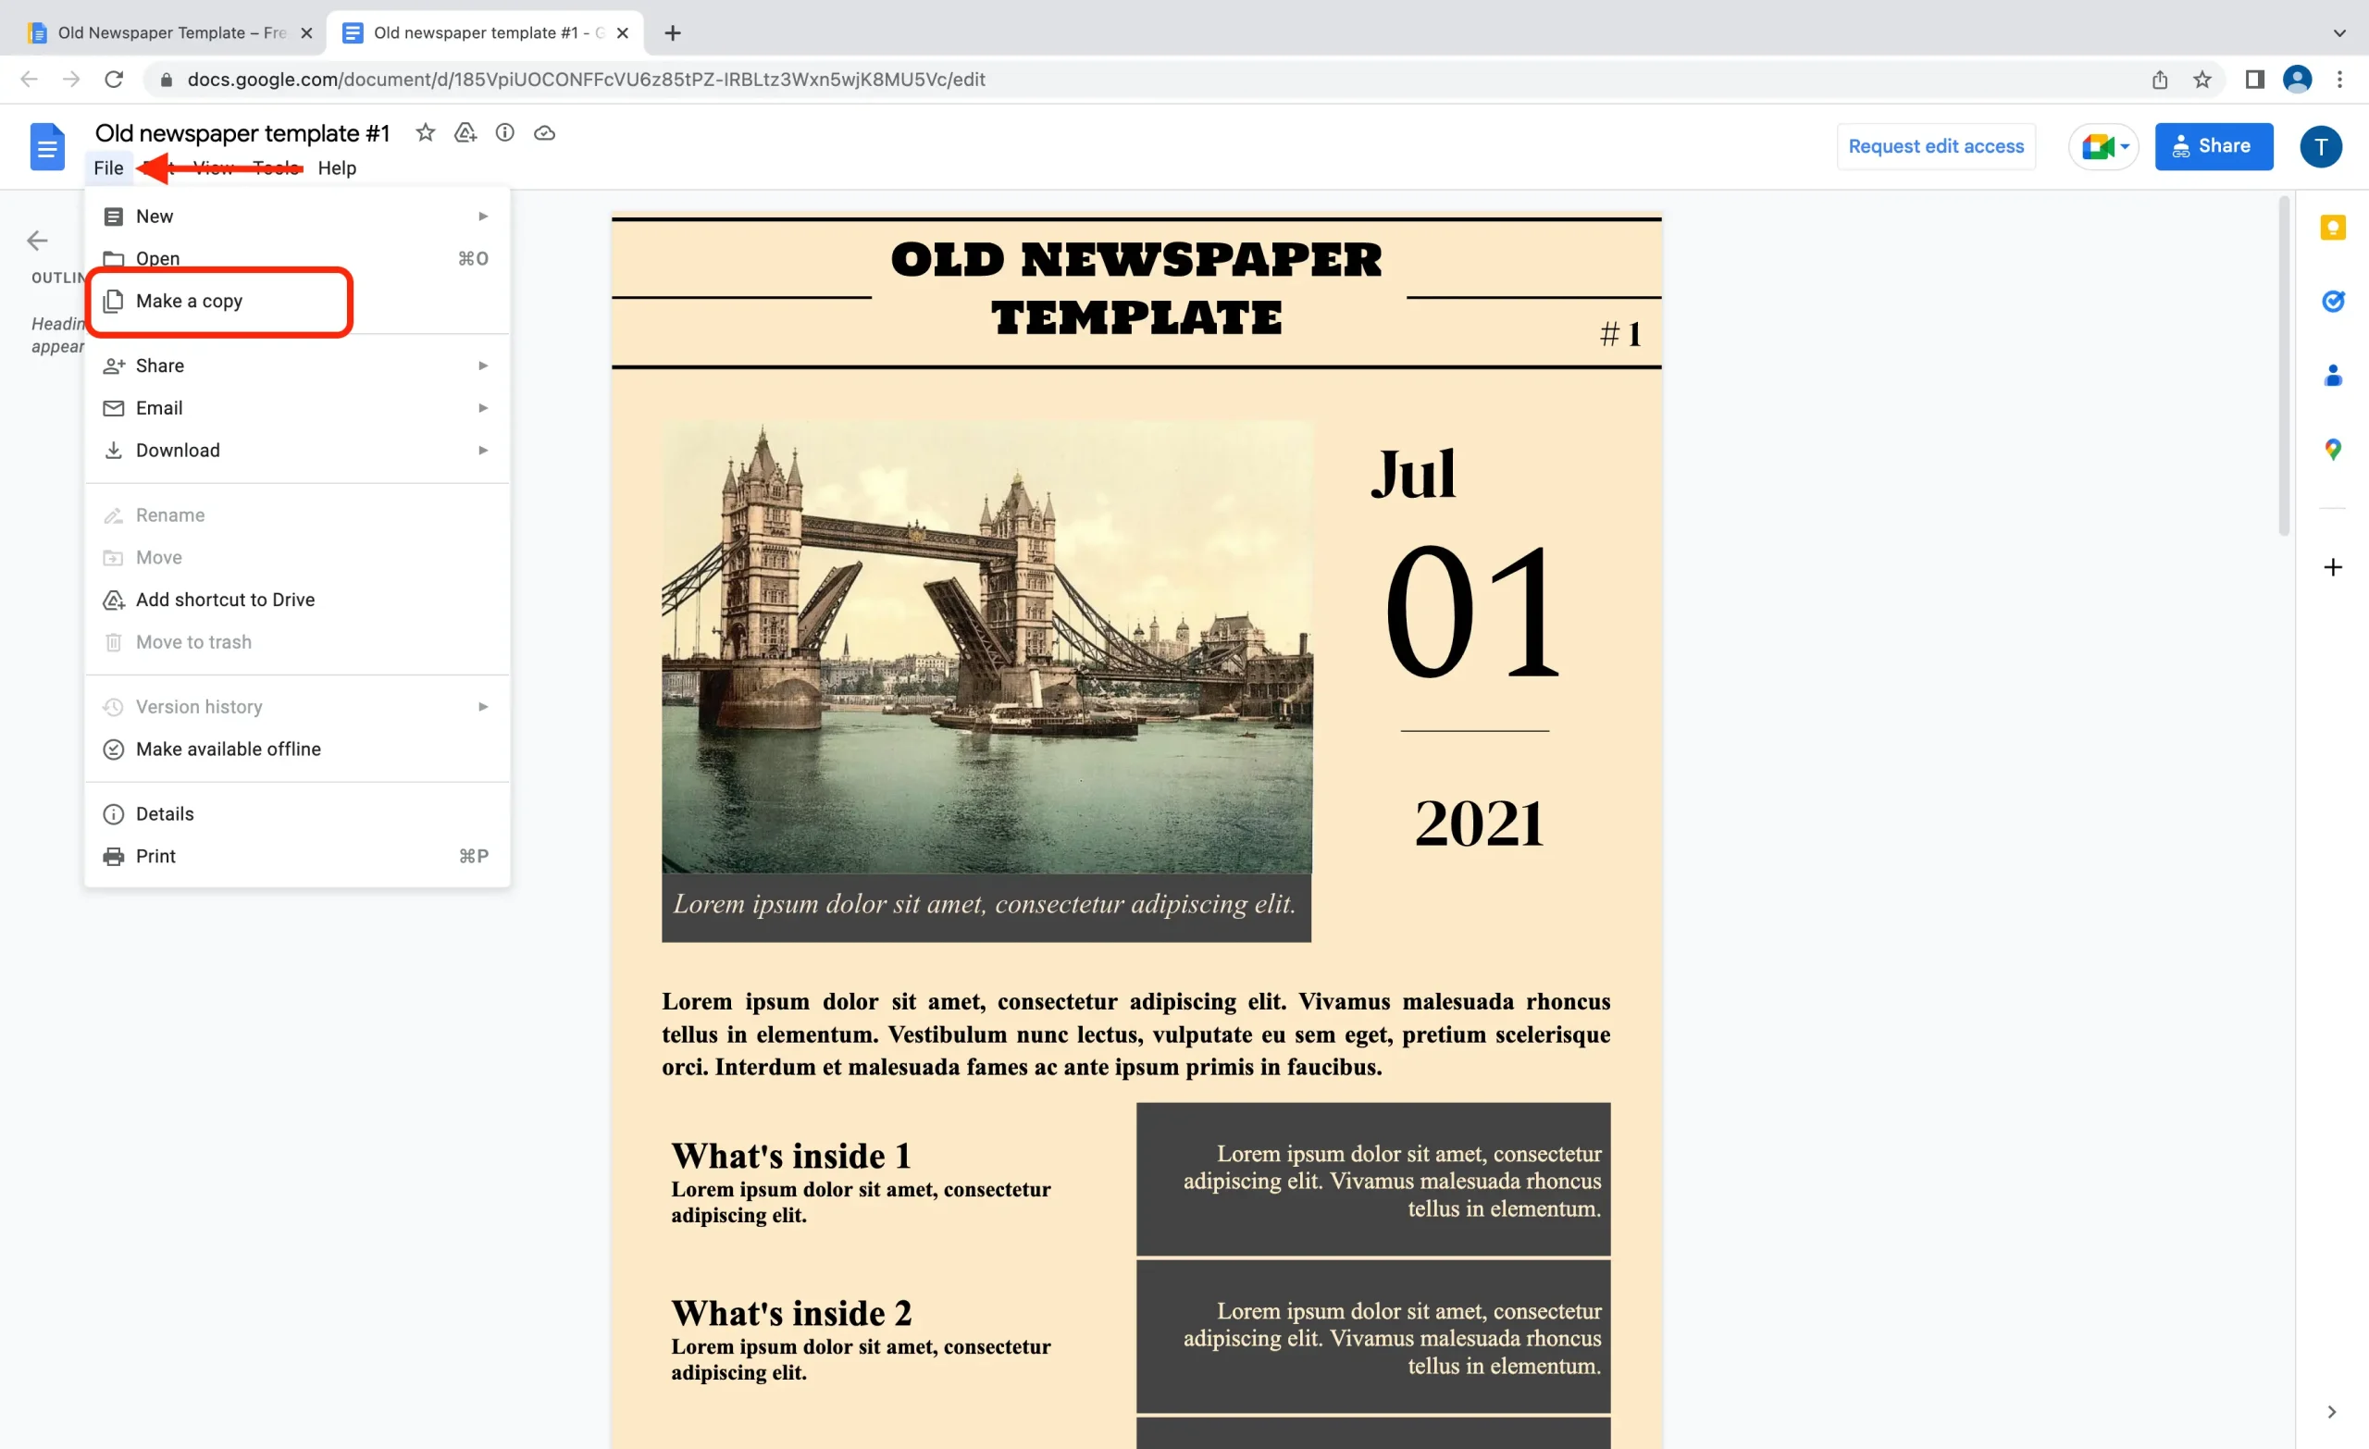Enable Make available offline
Viewport: 2369px width, 1449px height.
click(x=229, y=749)
